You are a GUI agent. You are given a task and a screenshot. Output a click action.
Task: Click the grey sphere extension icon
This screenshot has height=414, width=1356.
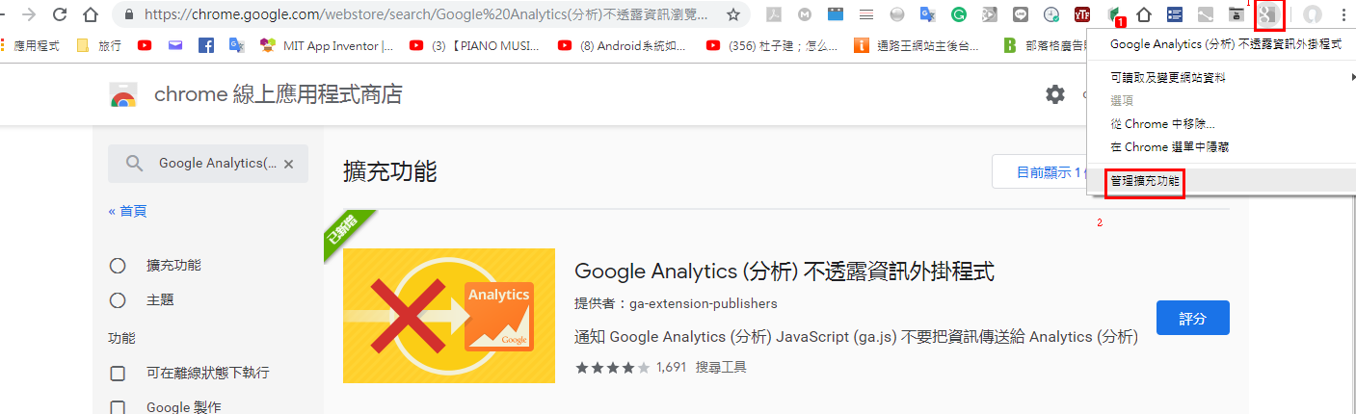(897, 14)
